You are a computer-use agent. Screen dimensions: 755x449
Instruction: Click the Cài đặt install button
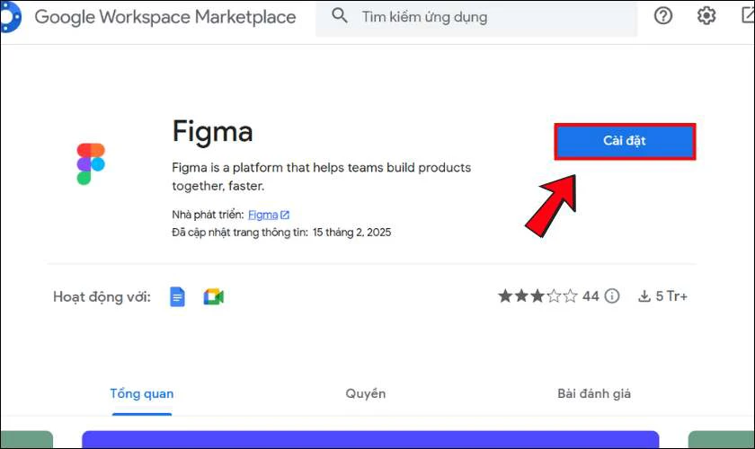(x=625, y=141)
